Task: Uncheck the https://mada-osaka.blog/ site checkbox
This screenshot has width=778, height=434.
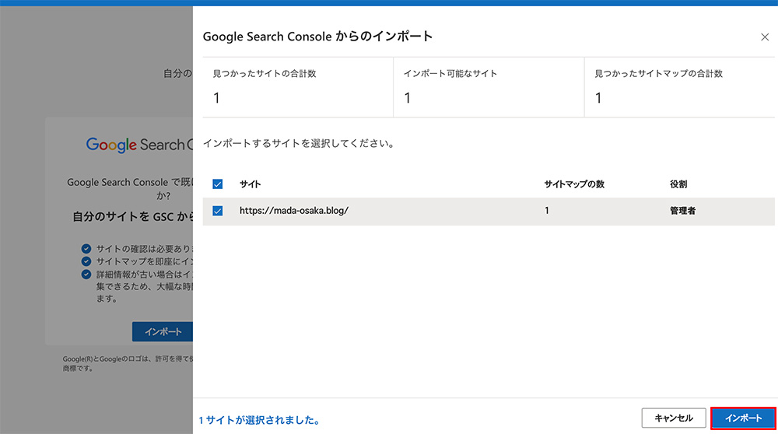Action: click(x=217, y=211)
